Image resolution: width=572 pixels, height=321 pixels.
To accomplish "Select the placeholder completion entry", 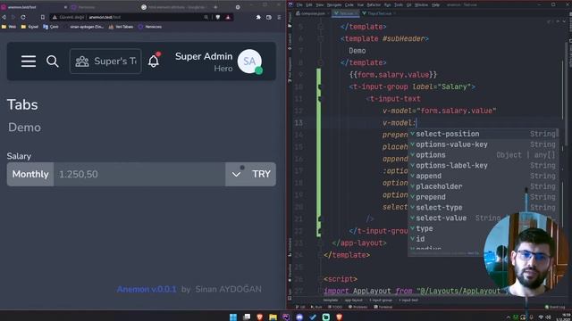I will (483, 186).
